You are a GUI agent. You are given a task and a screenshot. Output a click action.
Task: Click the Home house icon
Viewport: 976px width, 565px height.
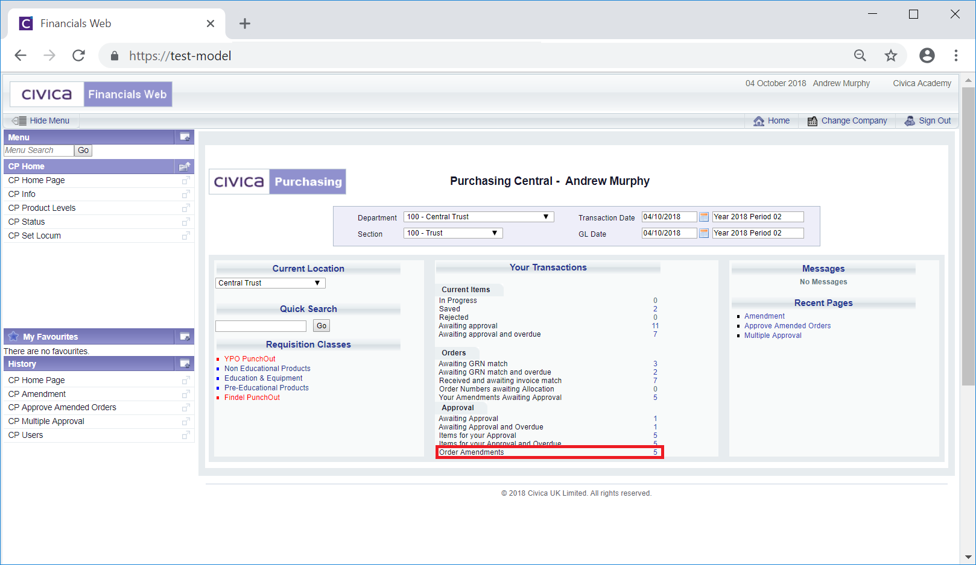(759, 121)
